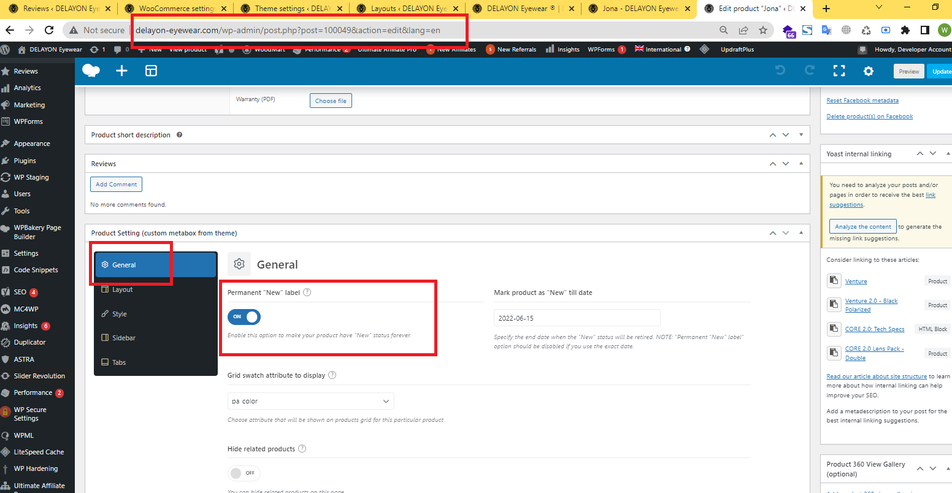
Task: Click the Preview button
Action: 909,71
